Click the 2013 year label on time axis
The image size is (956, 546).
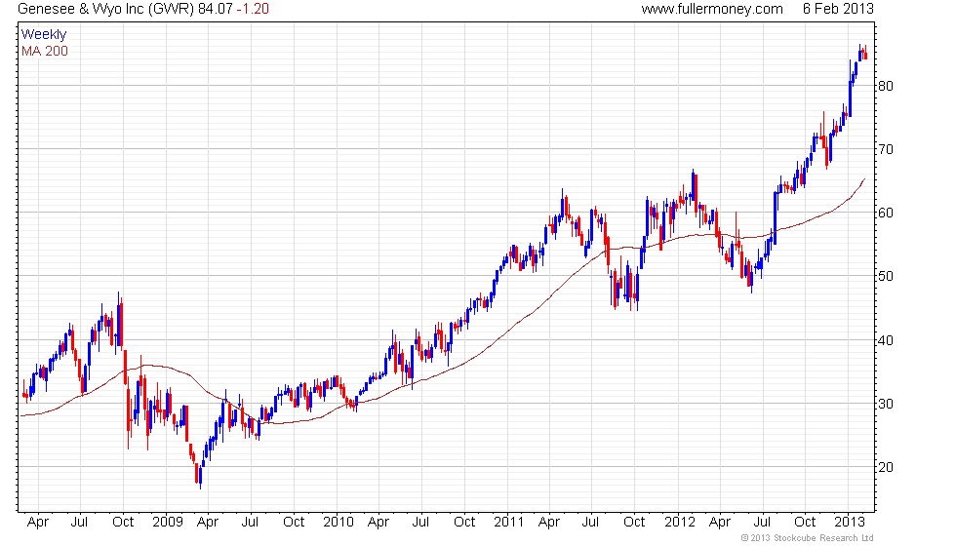click(850, 522)
